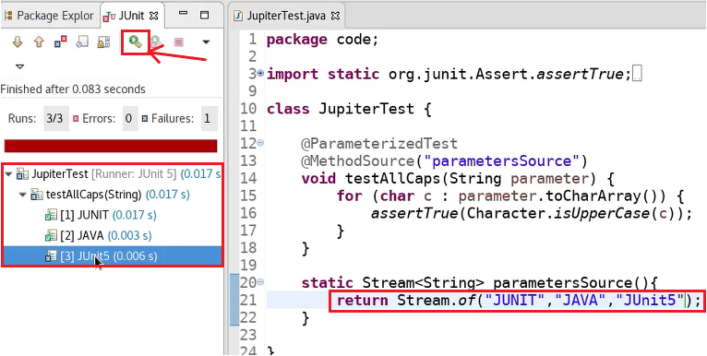The width and height of the screenshot is (707, 356).
Task: Select the [1] JUNIT test result
Action: pos(101,216)
